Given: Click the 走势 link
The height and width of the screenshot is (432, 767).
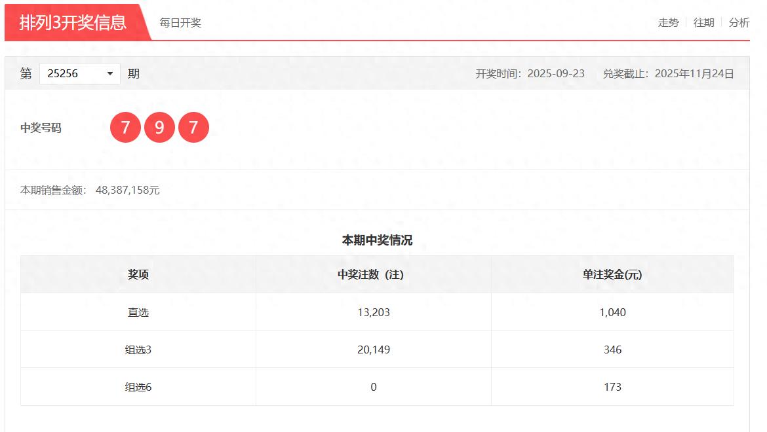Looking at the screenshot, I should [x=668, y=22].
